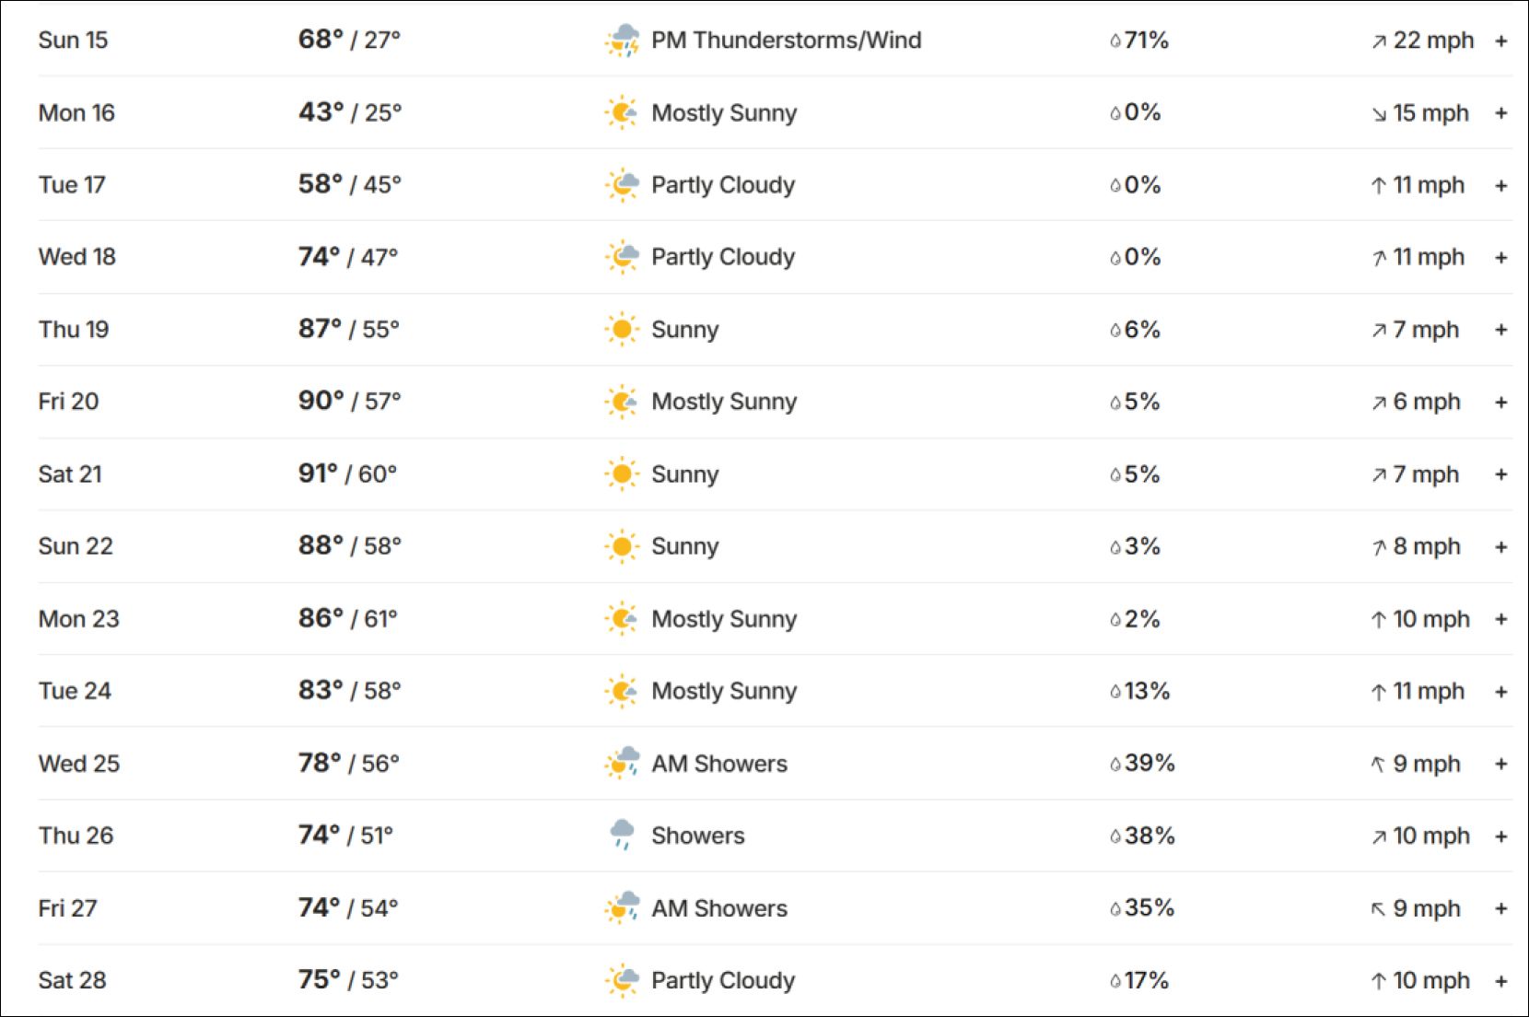This screenshot has height=1017, width=1529.
Task: Click the Partly Cloudy icon on Tue 17
Action: 623,185
